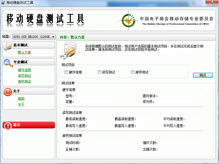Enable the 硬件信息 checkbox

[66, 72]
